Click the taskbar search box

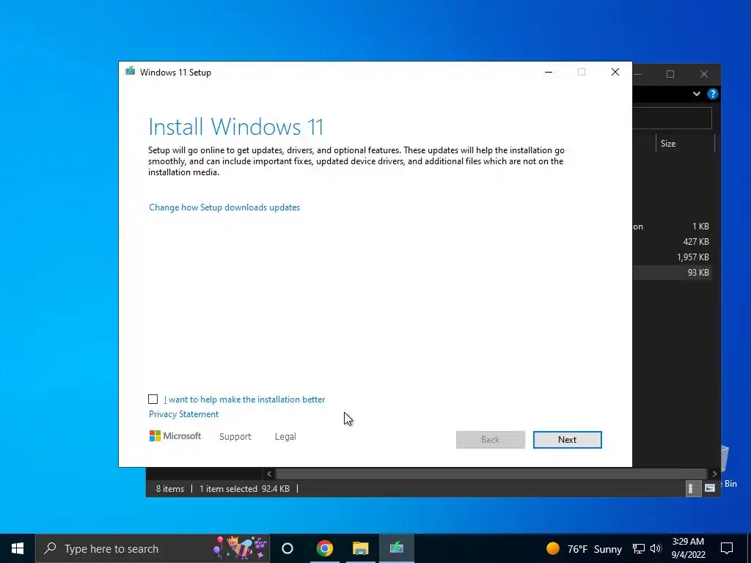pyautogui.click(x=153, y=548)
